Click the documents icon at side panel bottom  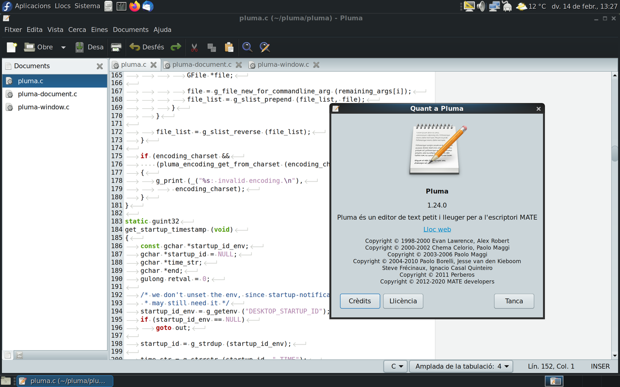tap(8, 355)
